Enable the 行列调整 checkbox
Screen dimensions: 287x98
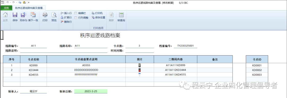tap(76, 18)
